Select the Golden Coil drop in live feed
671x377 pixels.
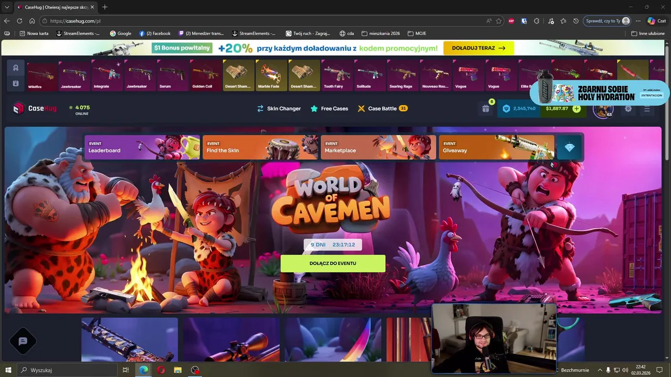[205, 75]
